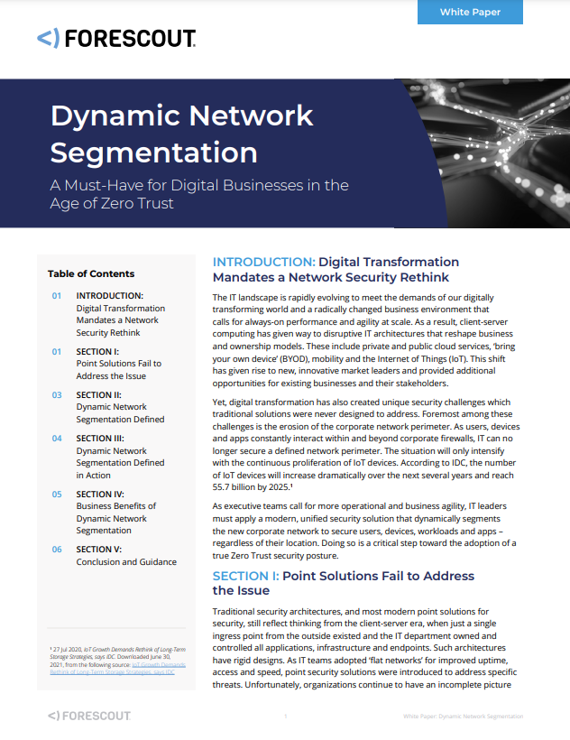Click the subtitle 'A Must-Have for Digital Businesses'
The height and width of the screenshot is (740, 570).
pos(199,194)
